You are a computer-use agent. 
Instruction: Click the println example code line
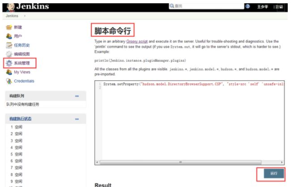pos(140,61)
